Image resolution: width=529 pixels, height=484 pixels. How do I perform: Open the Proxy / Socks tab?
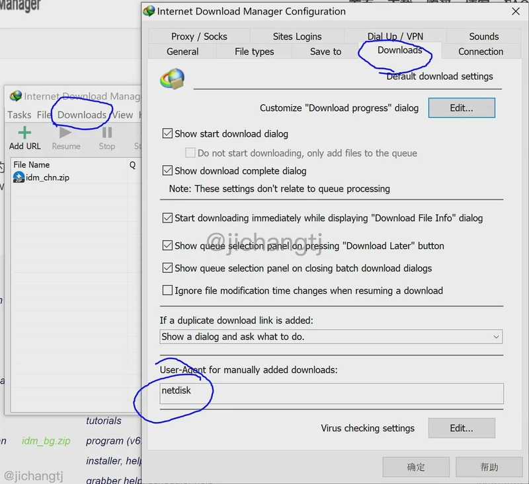tap(199, 36)
